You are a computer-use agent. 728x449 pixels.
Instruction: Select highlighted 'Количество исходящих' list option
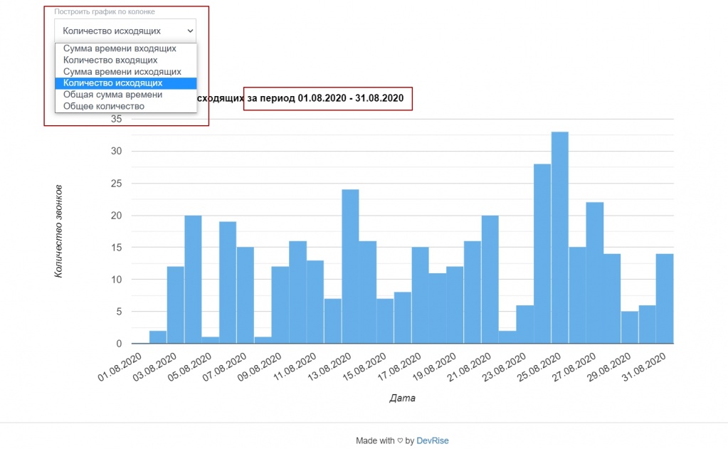point(126,83)
